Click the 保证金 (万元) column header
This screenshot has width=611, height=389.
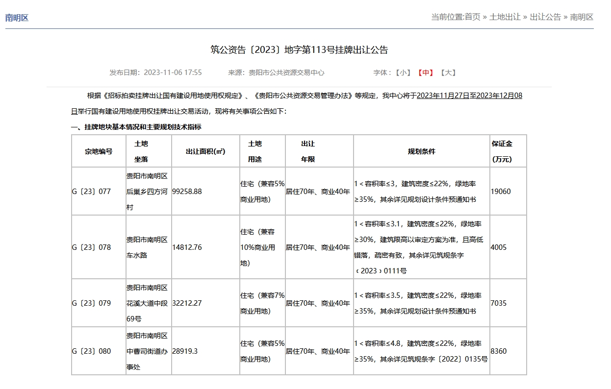502,151
